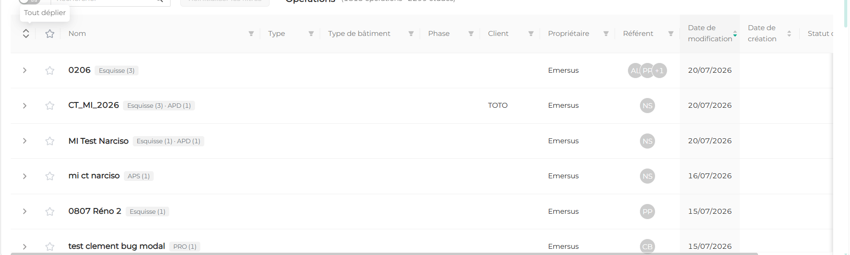Star the CT_MI_2026 operation
Screen dimensions: 850x255
pyautogui.click(x=50, y=106)
